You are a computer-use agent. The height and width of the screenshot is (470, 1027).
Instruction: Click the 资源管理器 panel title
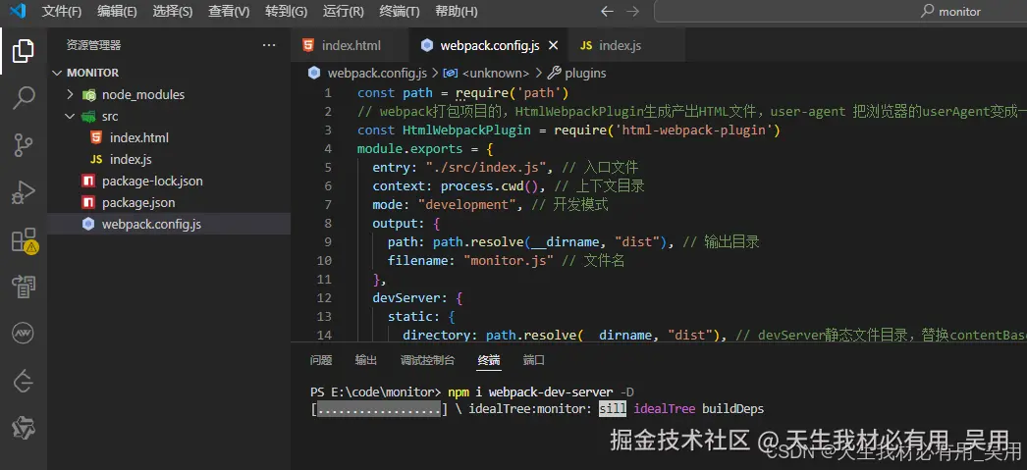(x=93, y=45)
